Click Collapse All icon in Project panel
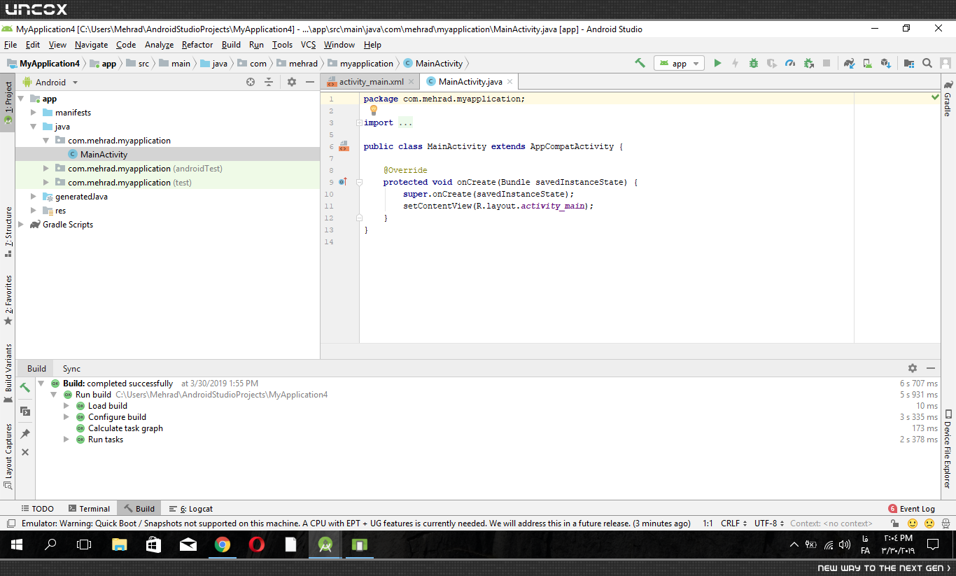 click(269, 82)
